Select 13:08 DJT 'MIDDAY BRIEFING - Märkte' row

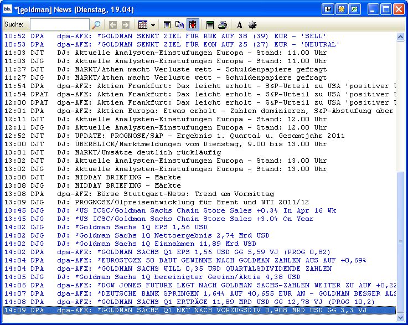point(200,178)
